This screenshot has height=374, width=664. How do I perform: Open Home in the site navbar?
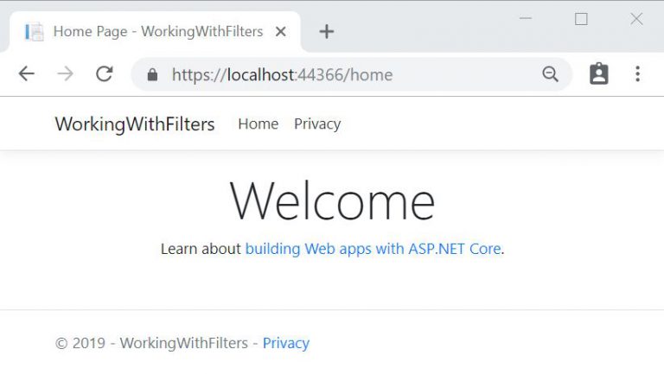258,124
